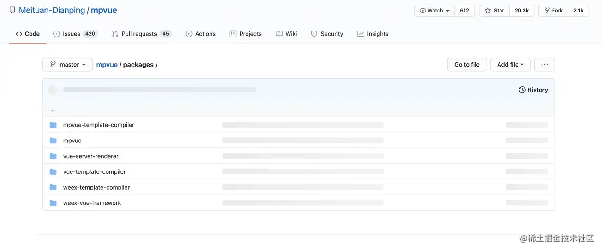Open the Wiki tab

pos(286,34)
